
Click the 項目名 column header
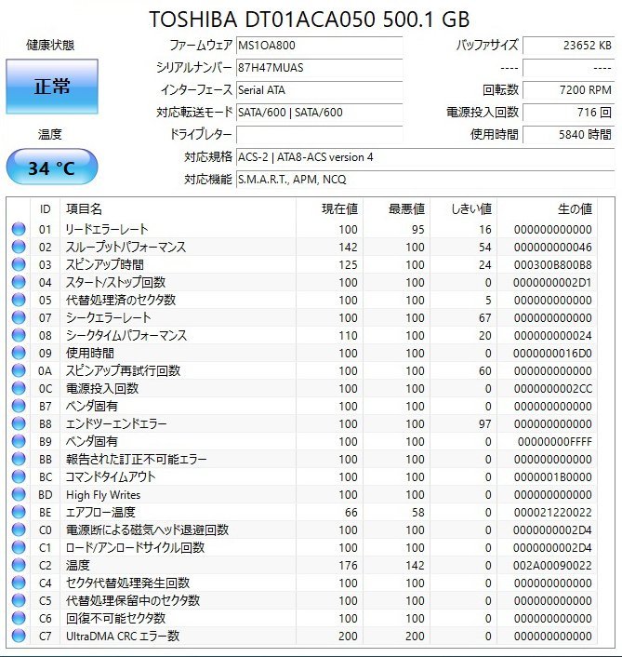(x=178, y=208)
